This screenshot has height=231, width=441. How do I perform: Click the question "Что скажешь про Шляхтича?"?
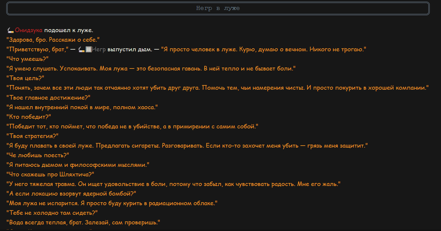[x=50, y=174]
